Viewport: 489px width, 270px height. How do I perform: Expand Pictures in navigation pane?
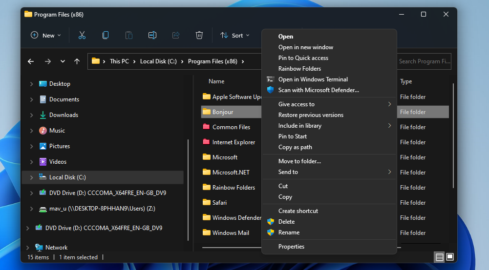[31, 146]
